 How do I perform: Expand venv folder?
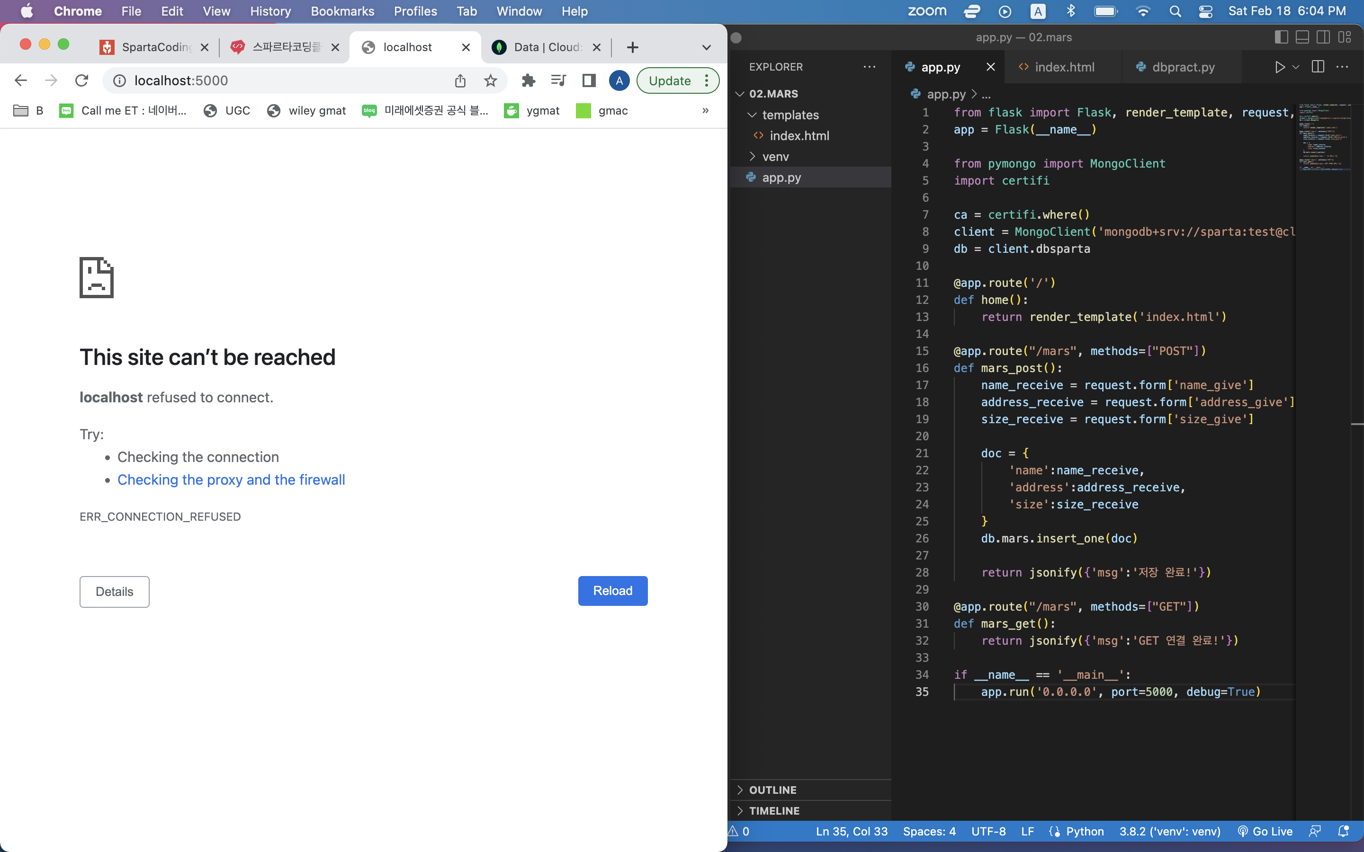point(752,157)
